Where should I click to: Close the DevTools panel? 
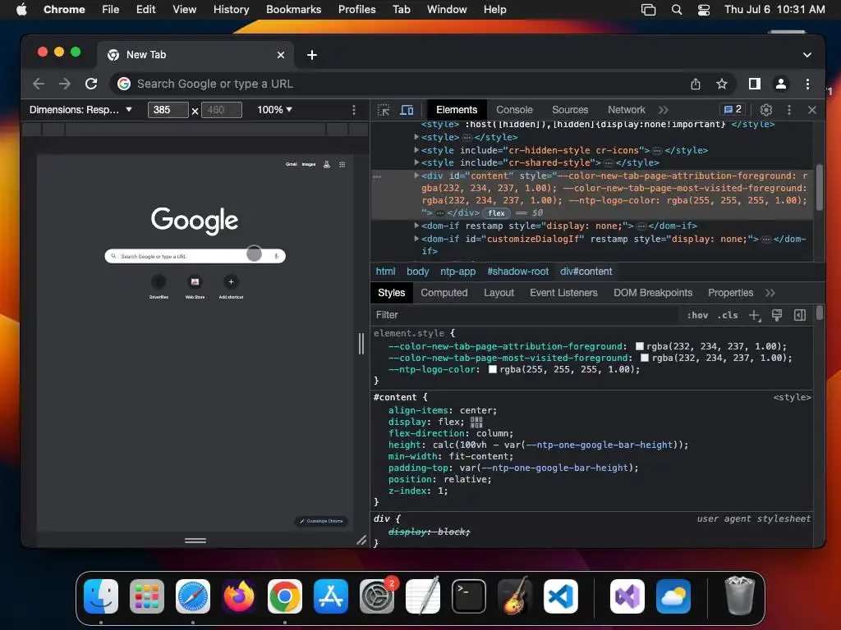pyautogui.click(x=812, y=110)
